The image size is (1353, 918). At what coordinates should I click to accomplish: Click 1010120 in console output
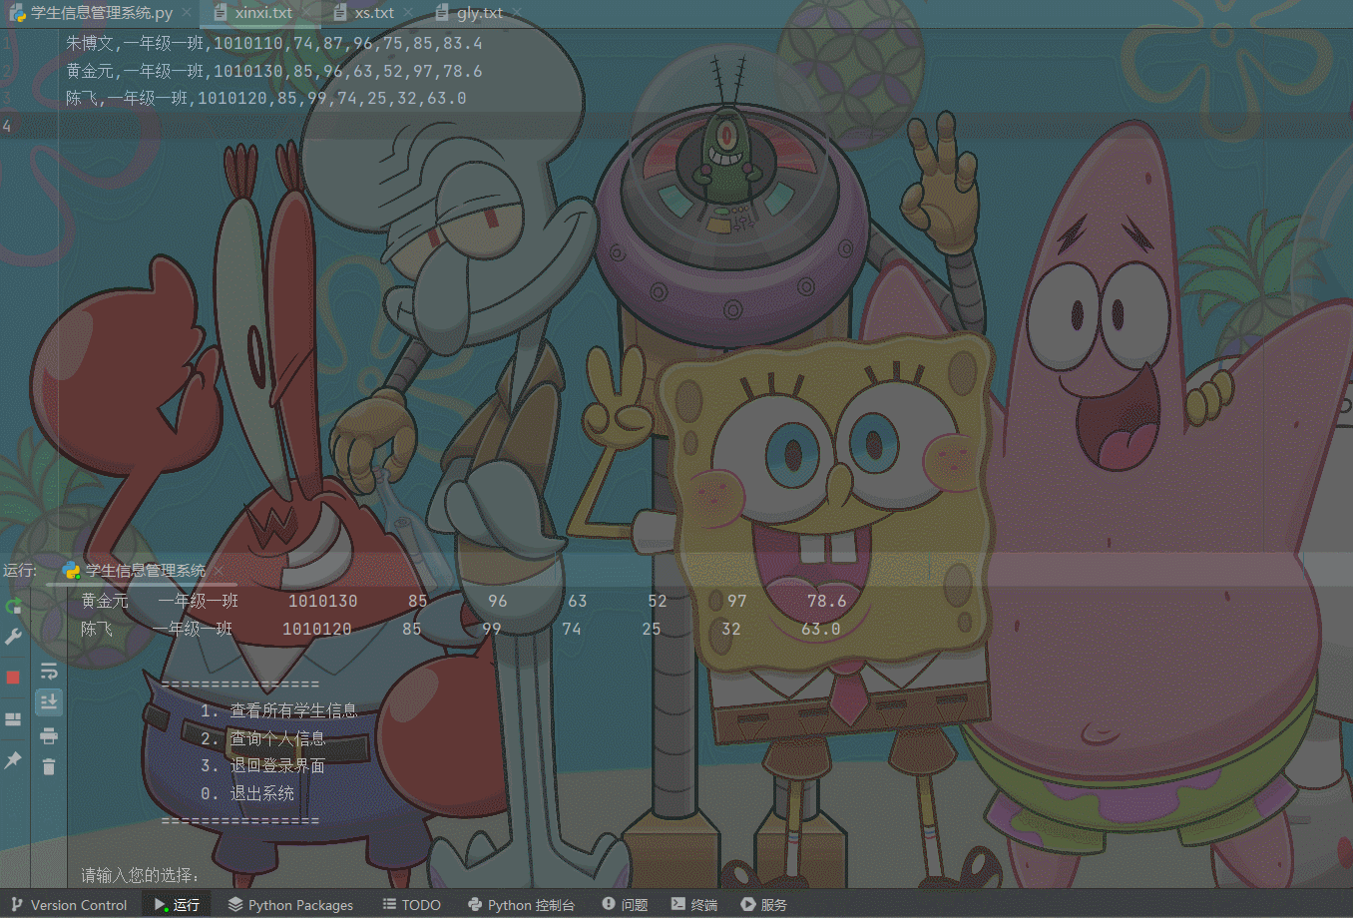tap(316, 629)
